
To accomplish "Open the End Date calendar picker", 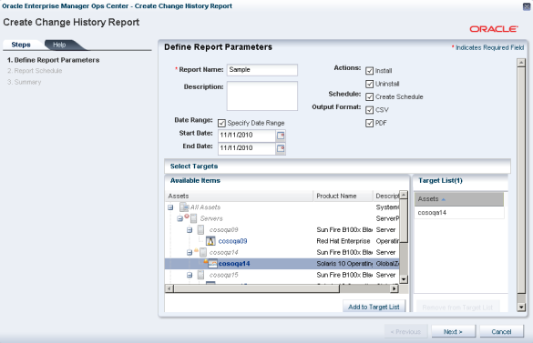I will (x=281, y=148).
